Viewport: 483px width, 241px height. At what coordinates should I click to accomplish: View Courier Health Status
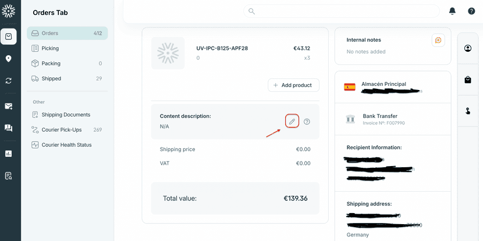(66, 145)
